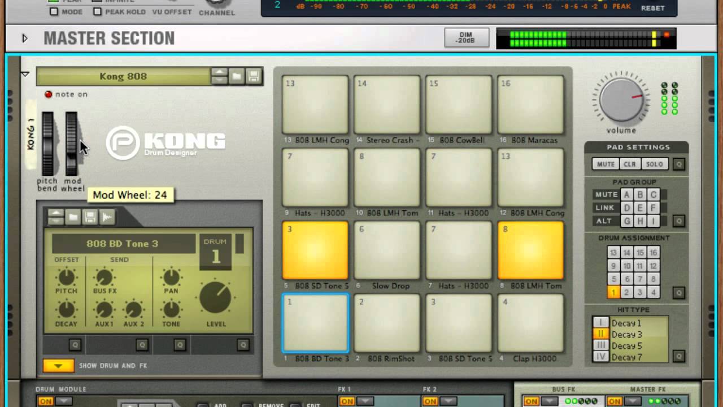723x407 pixels.
Task: Assign drum 16 in Drum Assignment grid
Action: (654, 253)
